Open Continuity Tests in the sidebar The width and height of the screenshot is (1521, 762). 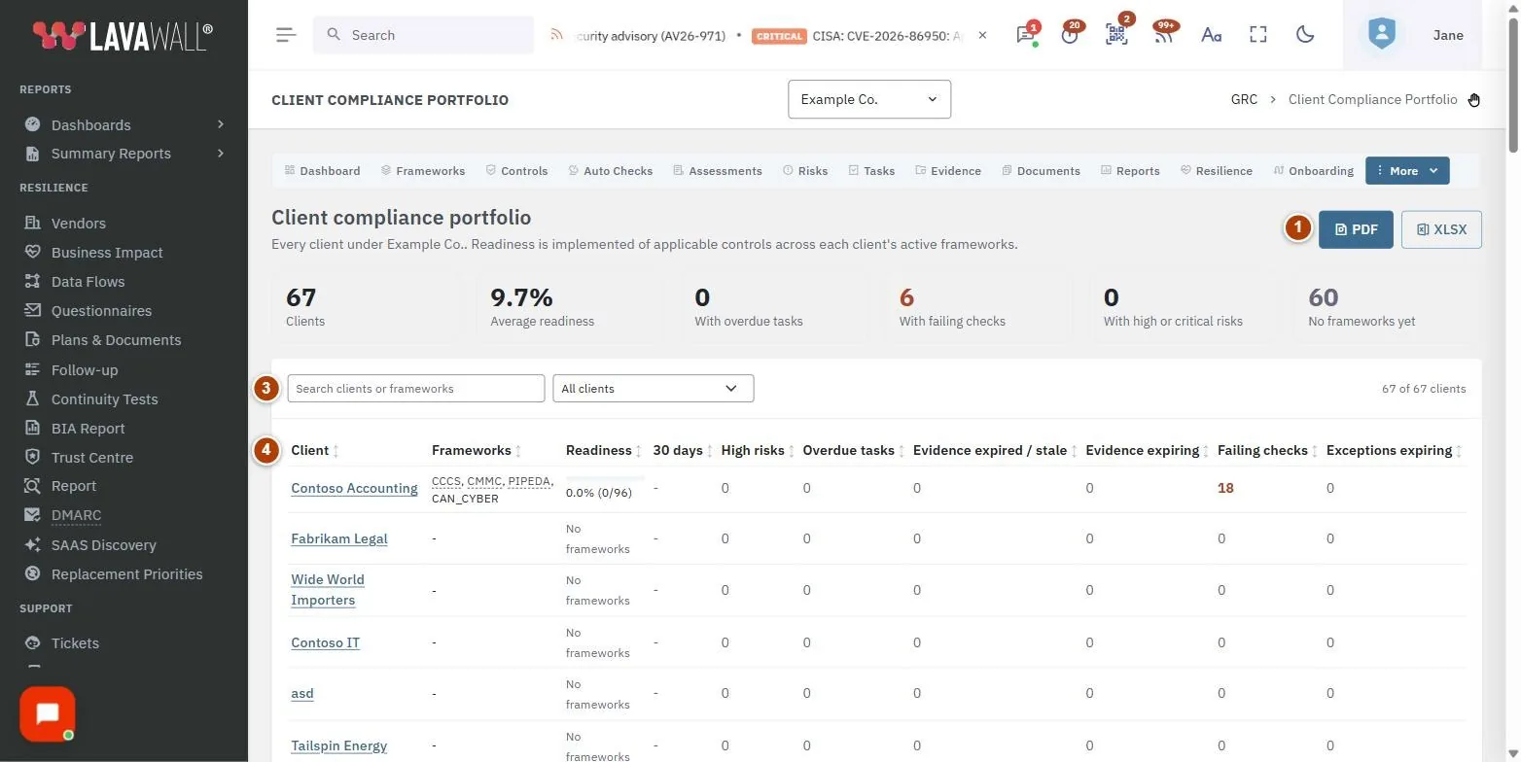pyautogui.click(x=104, y=398)
